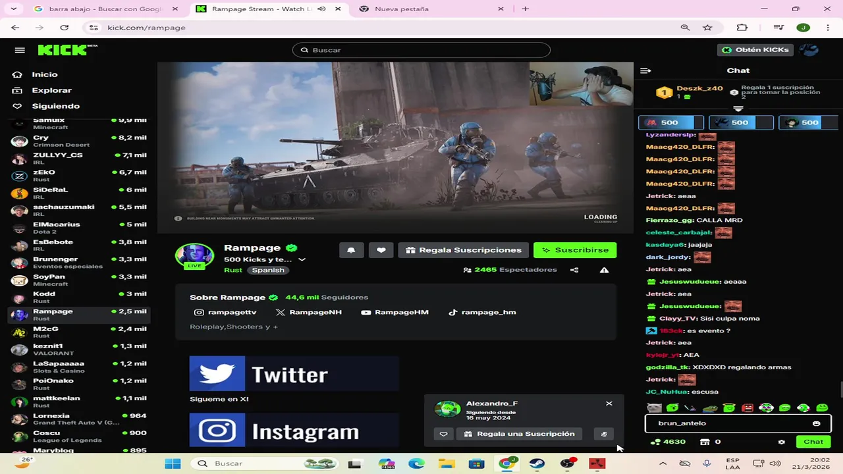This screenshot has width=843, height=474.
Task: Report the stream using the warning triangle icon
Action: click(604, 270)
